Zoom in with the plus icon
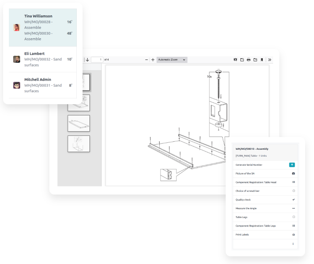Viewport: 314px width, 264px height. 153,60
